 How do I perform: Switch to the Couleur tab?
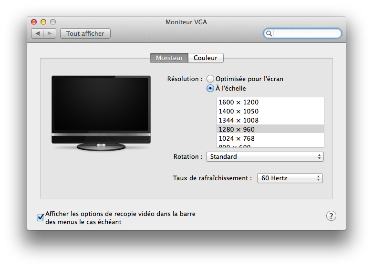point(206,58)
